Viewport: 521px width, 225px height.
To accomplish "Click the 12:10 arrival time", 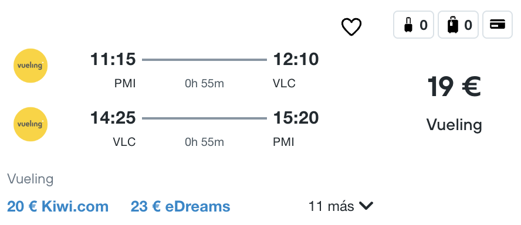I will tap(296, 59).
